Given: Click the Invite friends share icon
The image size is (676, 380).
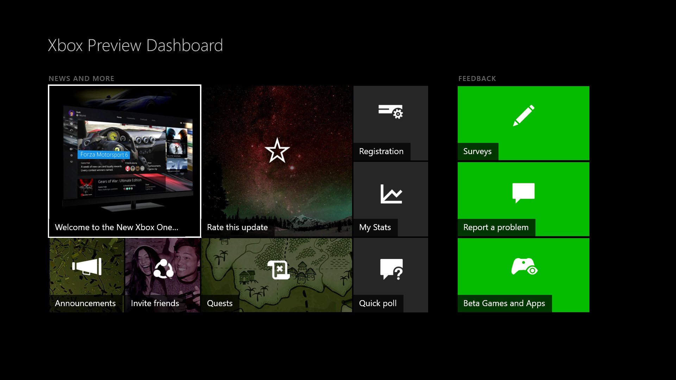Looking at the screenshot, I should click(x=163, y=269).
